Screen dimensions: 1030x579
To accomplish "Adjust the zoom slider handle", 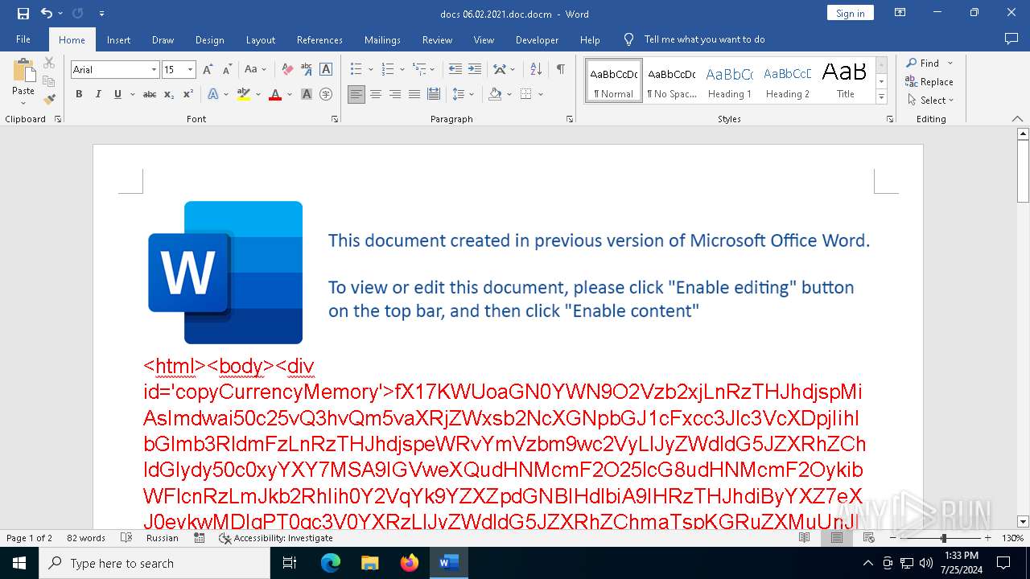I will (x=944, y=538).
